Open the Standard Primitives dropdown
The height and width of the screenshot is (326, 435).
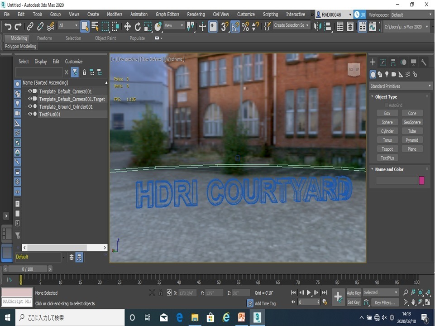tap(400, 86)
